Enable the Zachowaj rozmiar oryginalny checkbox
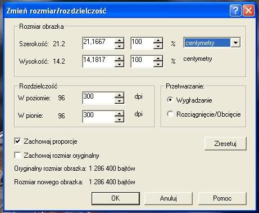This screenshot has height=213, width=259. tap(17, 156)
